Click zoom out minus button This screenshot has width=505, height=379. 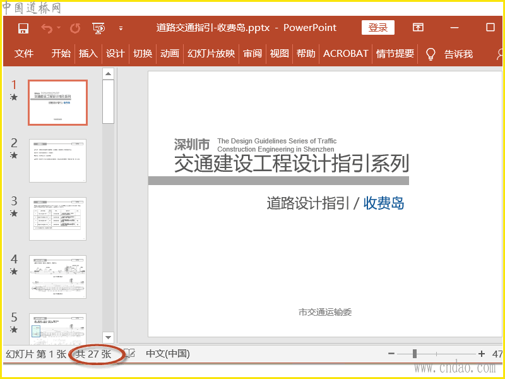click(x=391, y=354)
